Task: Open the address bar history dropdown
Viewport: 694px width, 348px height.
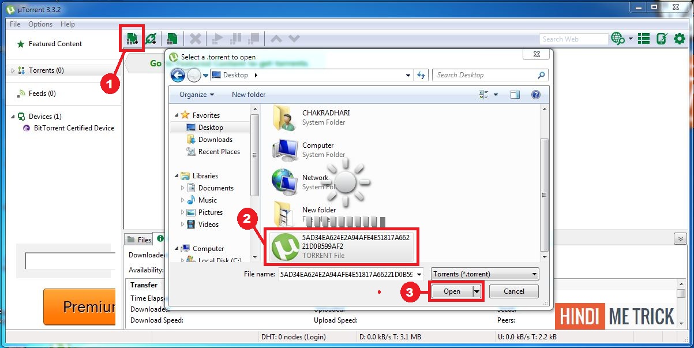Action: pos(408,75)
